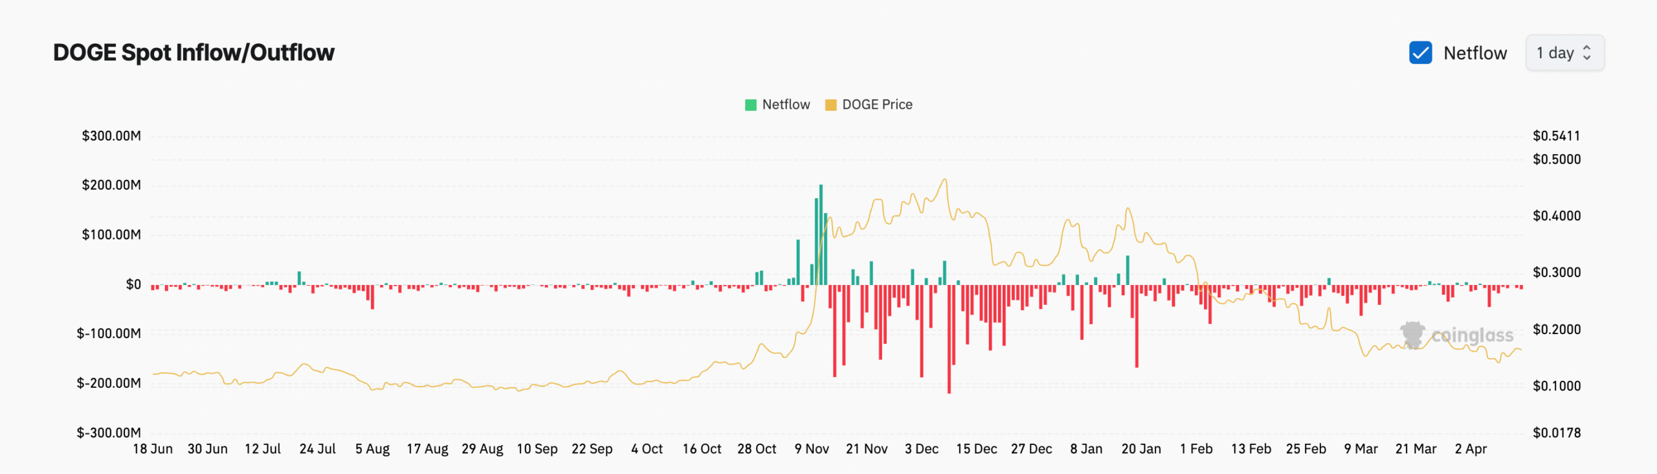
Task: Click the DOGE price line's highest peak
Action: (x=945, y=180)
